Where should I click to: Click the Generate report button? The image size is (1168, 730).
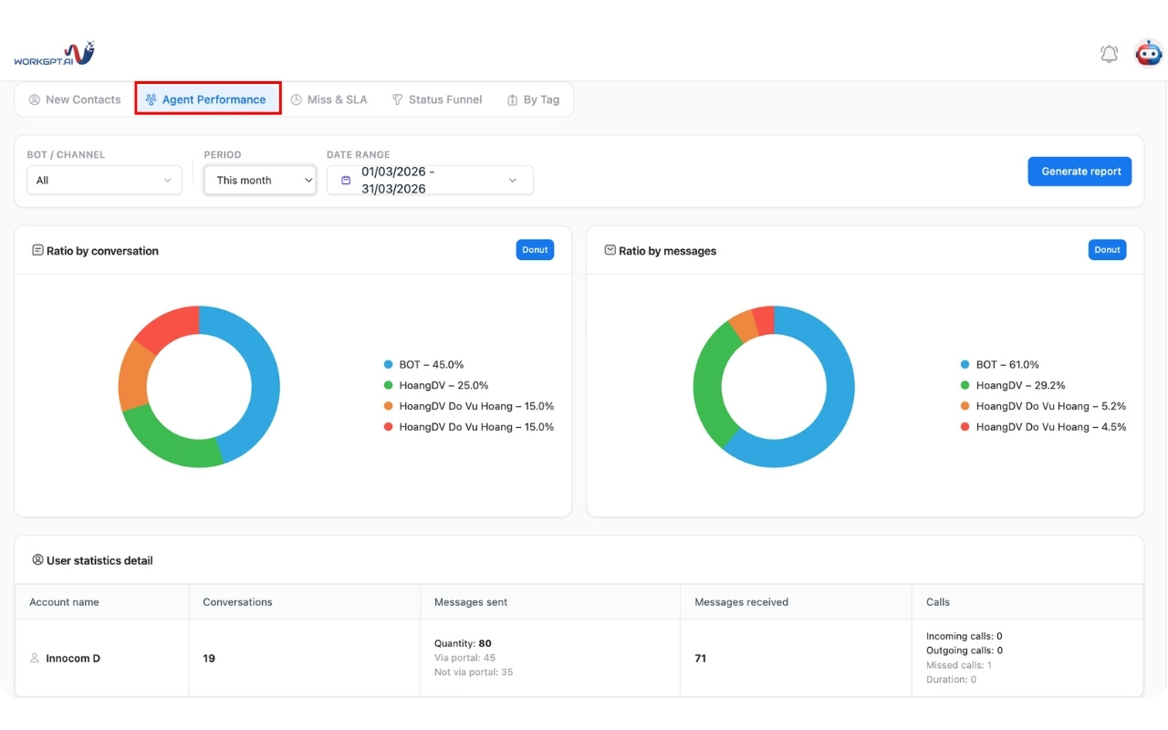[1079, 172]
